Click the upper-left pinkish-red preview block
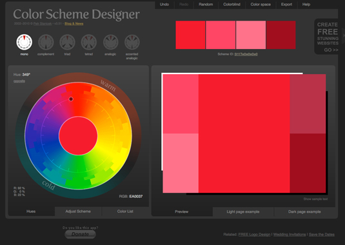This screenshot has width=345, height=245. [x=181, y=104]
